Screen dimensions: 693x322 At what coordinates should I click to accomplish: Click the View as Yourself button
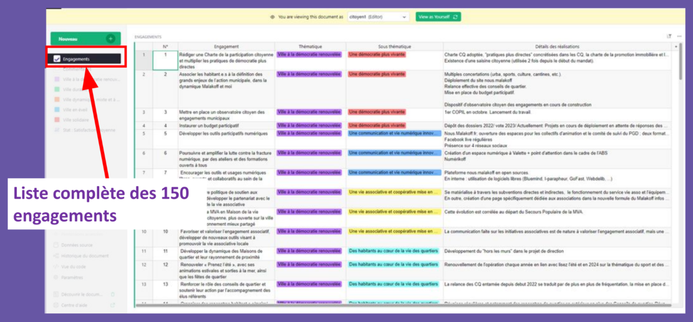tap(438, 17)
